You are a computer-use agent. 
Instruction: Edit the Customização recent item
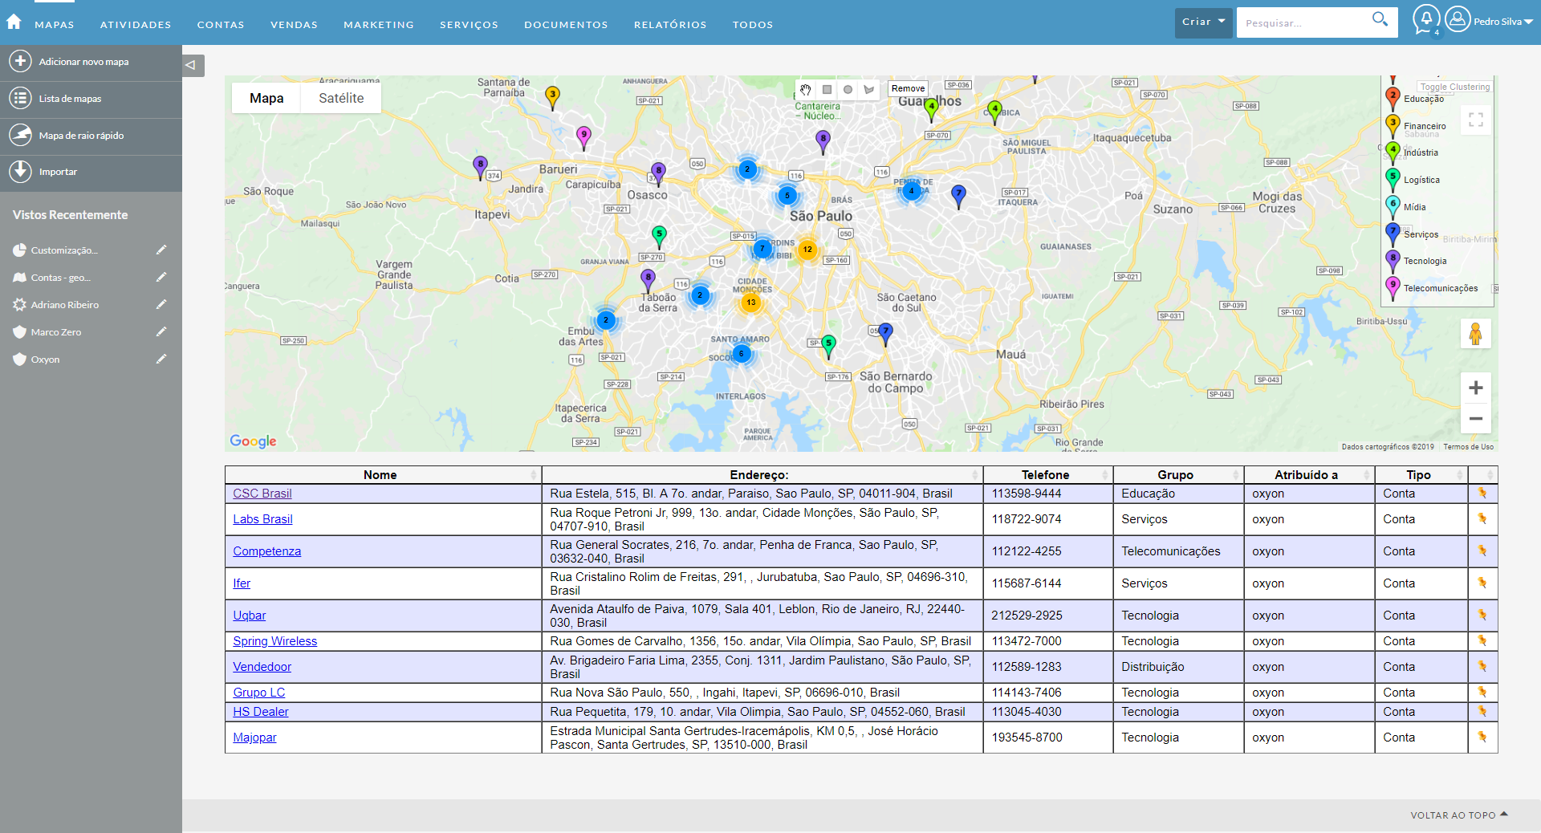(161, 250)
